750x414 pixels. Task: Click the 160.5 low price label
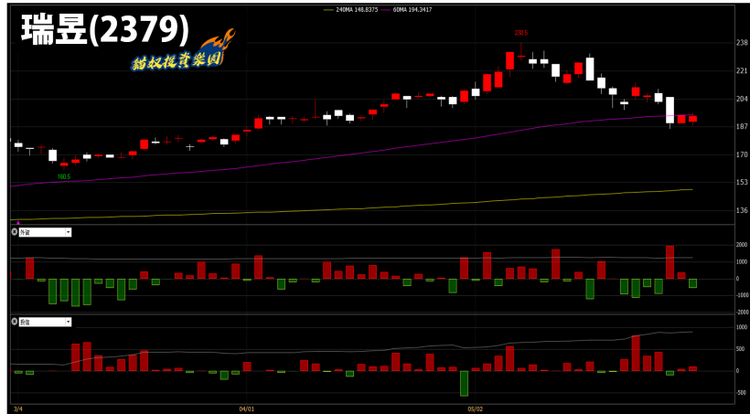64,176
